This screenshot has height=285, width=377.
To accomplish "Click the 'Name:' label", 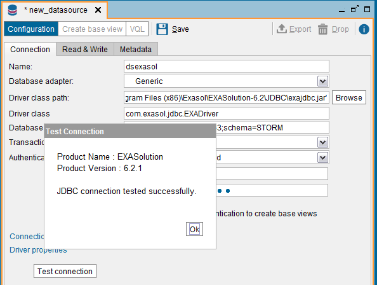I will pyautogui.click(x=20, y=67).
